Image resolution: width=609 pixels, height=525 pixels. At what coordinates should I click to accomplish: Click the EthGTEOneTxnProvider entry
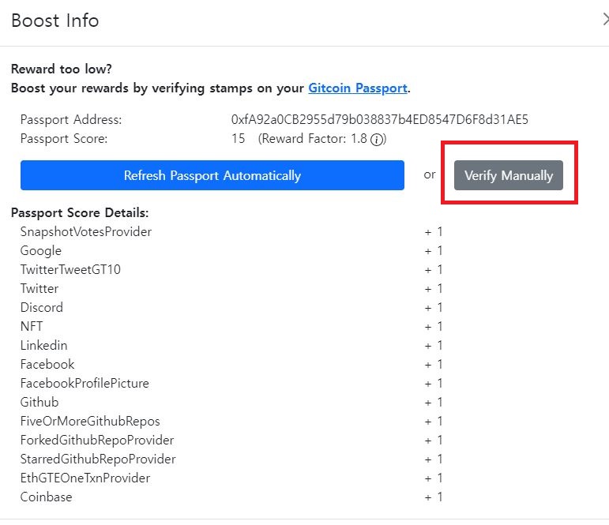pyautogui.click(x=85, y=478)
